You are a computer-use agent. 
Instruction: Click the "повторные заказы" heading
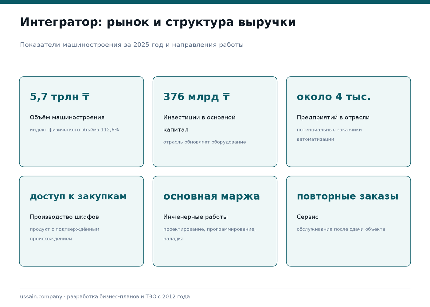click(348, 196)
